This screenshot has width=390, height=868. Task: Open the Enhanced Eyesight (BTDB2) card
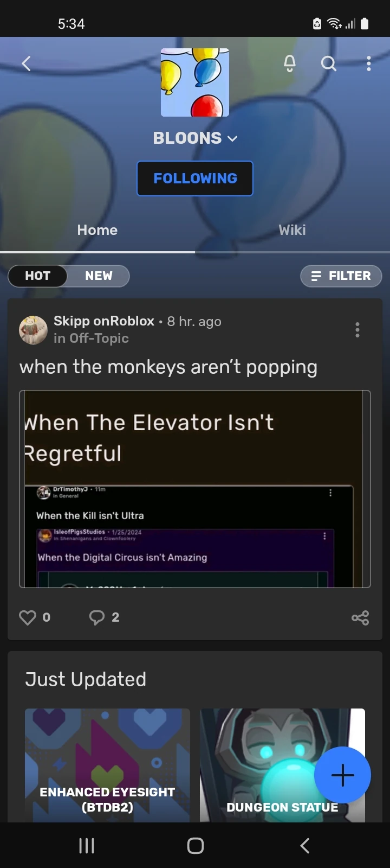pyautogui.click(x=107, y=765)
